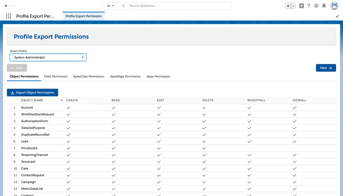
Task: Click the Select Profile dropdown arrow
Action: [x=83, y=57]
